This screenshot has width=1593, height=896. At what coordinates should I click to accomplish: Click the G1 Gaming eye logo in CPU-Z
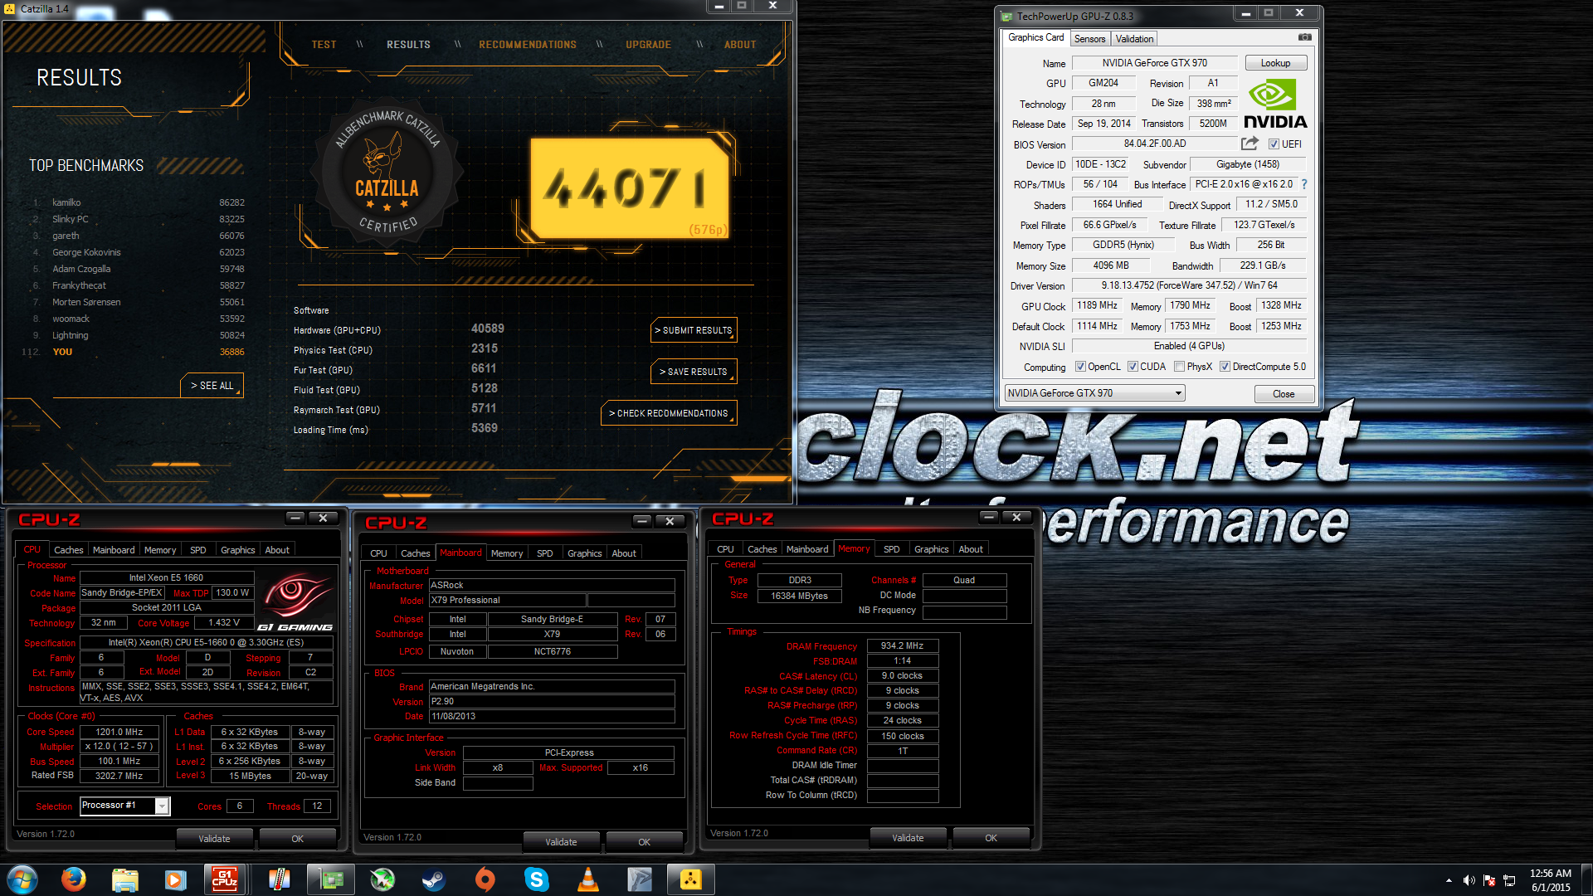[x=295, y=602]
